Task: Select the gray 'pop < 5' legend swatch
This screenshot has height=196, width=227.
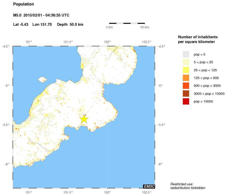Action: 186,54
